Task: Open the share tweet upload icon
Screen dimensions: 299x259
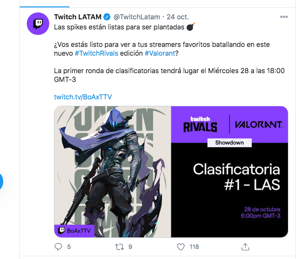Action: tap(245, 247)
